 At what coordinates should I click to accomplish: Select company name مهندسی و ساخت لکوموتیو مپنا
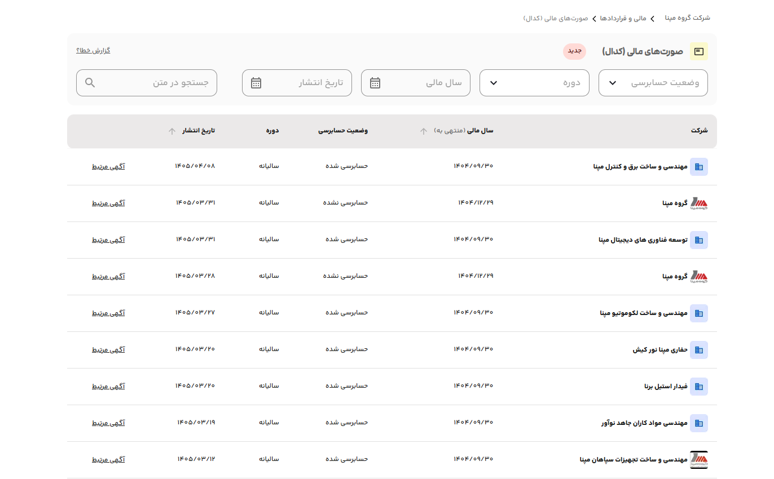point(644,313)
